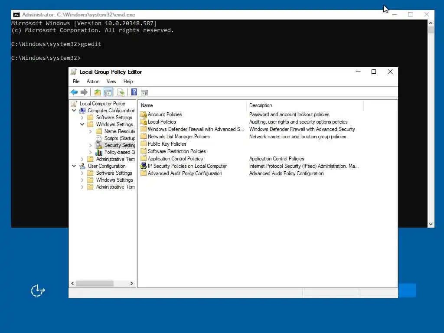Click the Advanced Audit Policy folder icon
Image resolution: width=444 pixels, height=333 pixels.
[x=144, y=173]
